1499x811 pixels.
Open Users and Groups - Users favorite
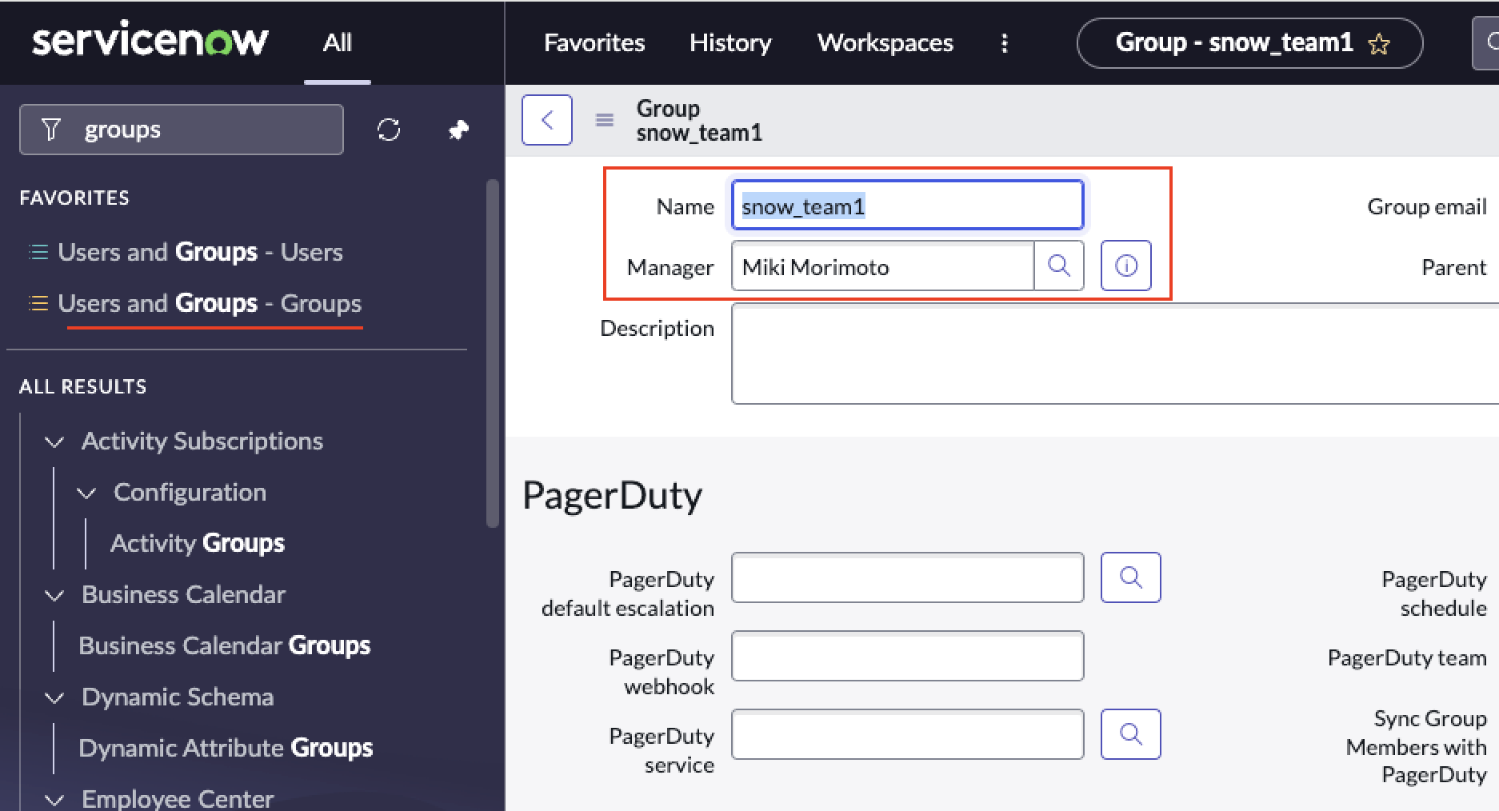(x=200, y=252)
